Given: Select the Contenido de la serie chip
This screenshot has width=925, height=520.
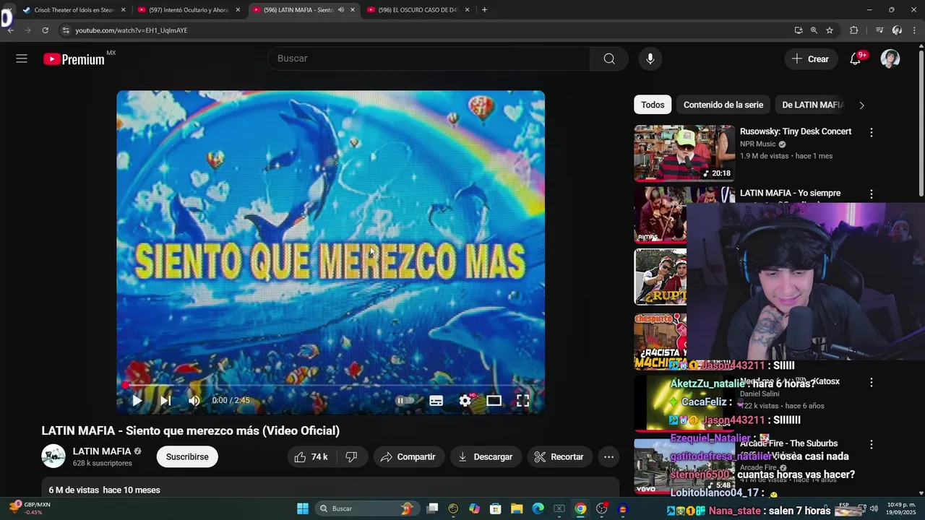Looking at the screenshot, I should (723, 105).
